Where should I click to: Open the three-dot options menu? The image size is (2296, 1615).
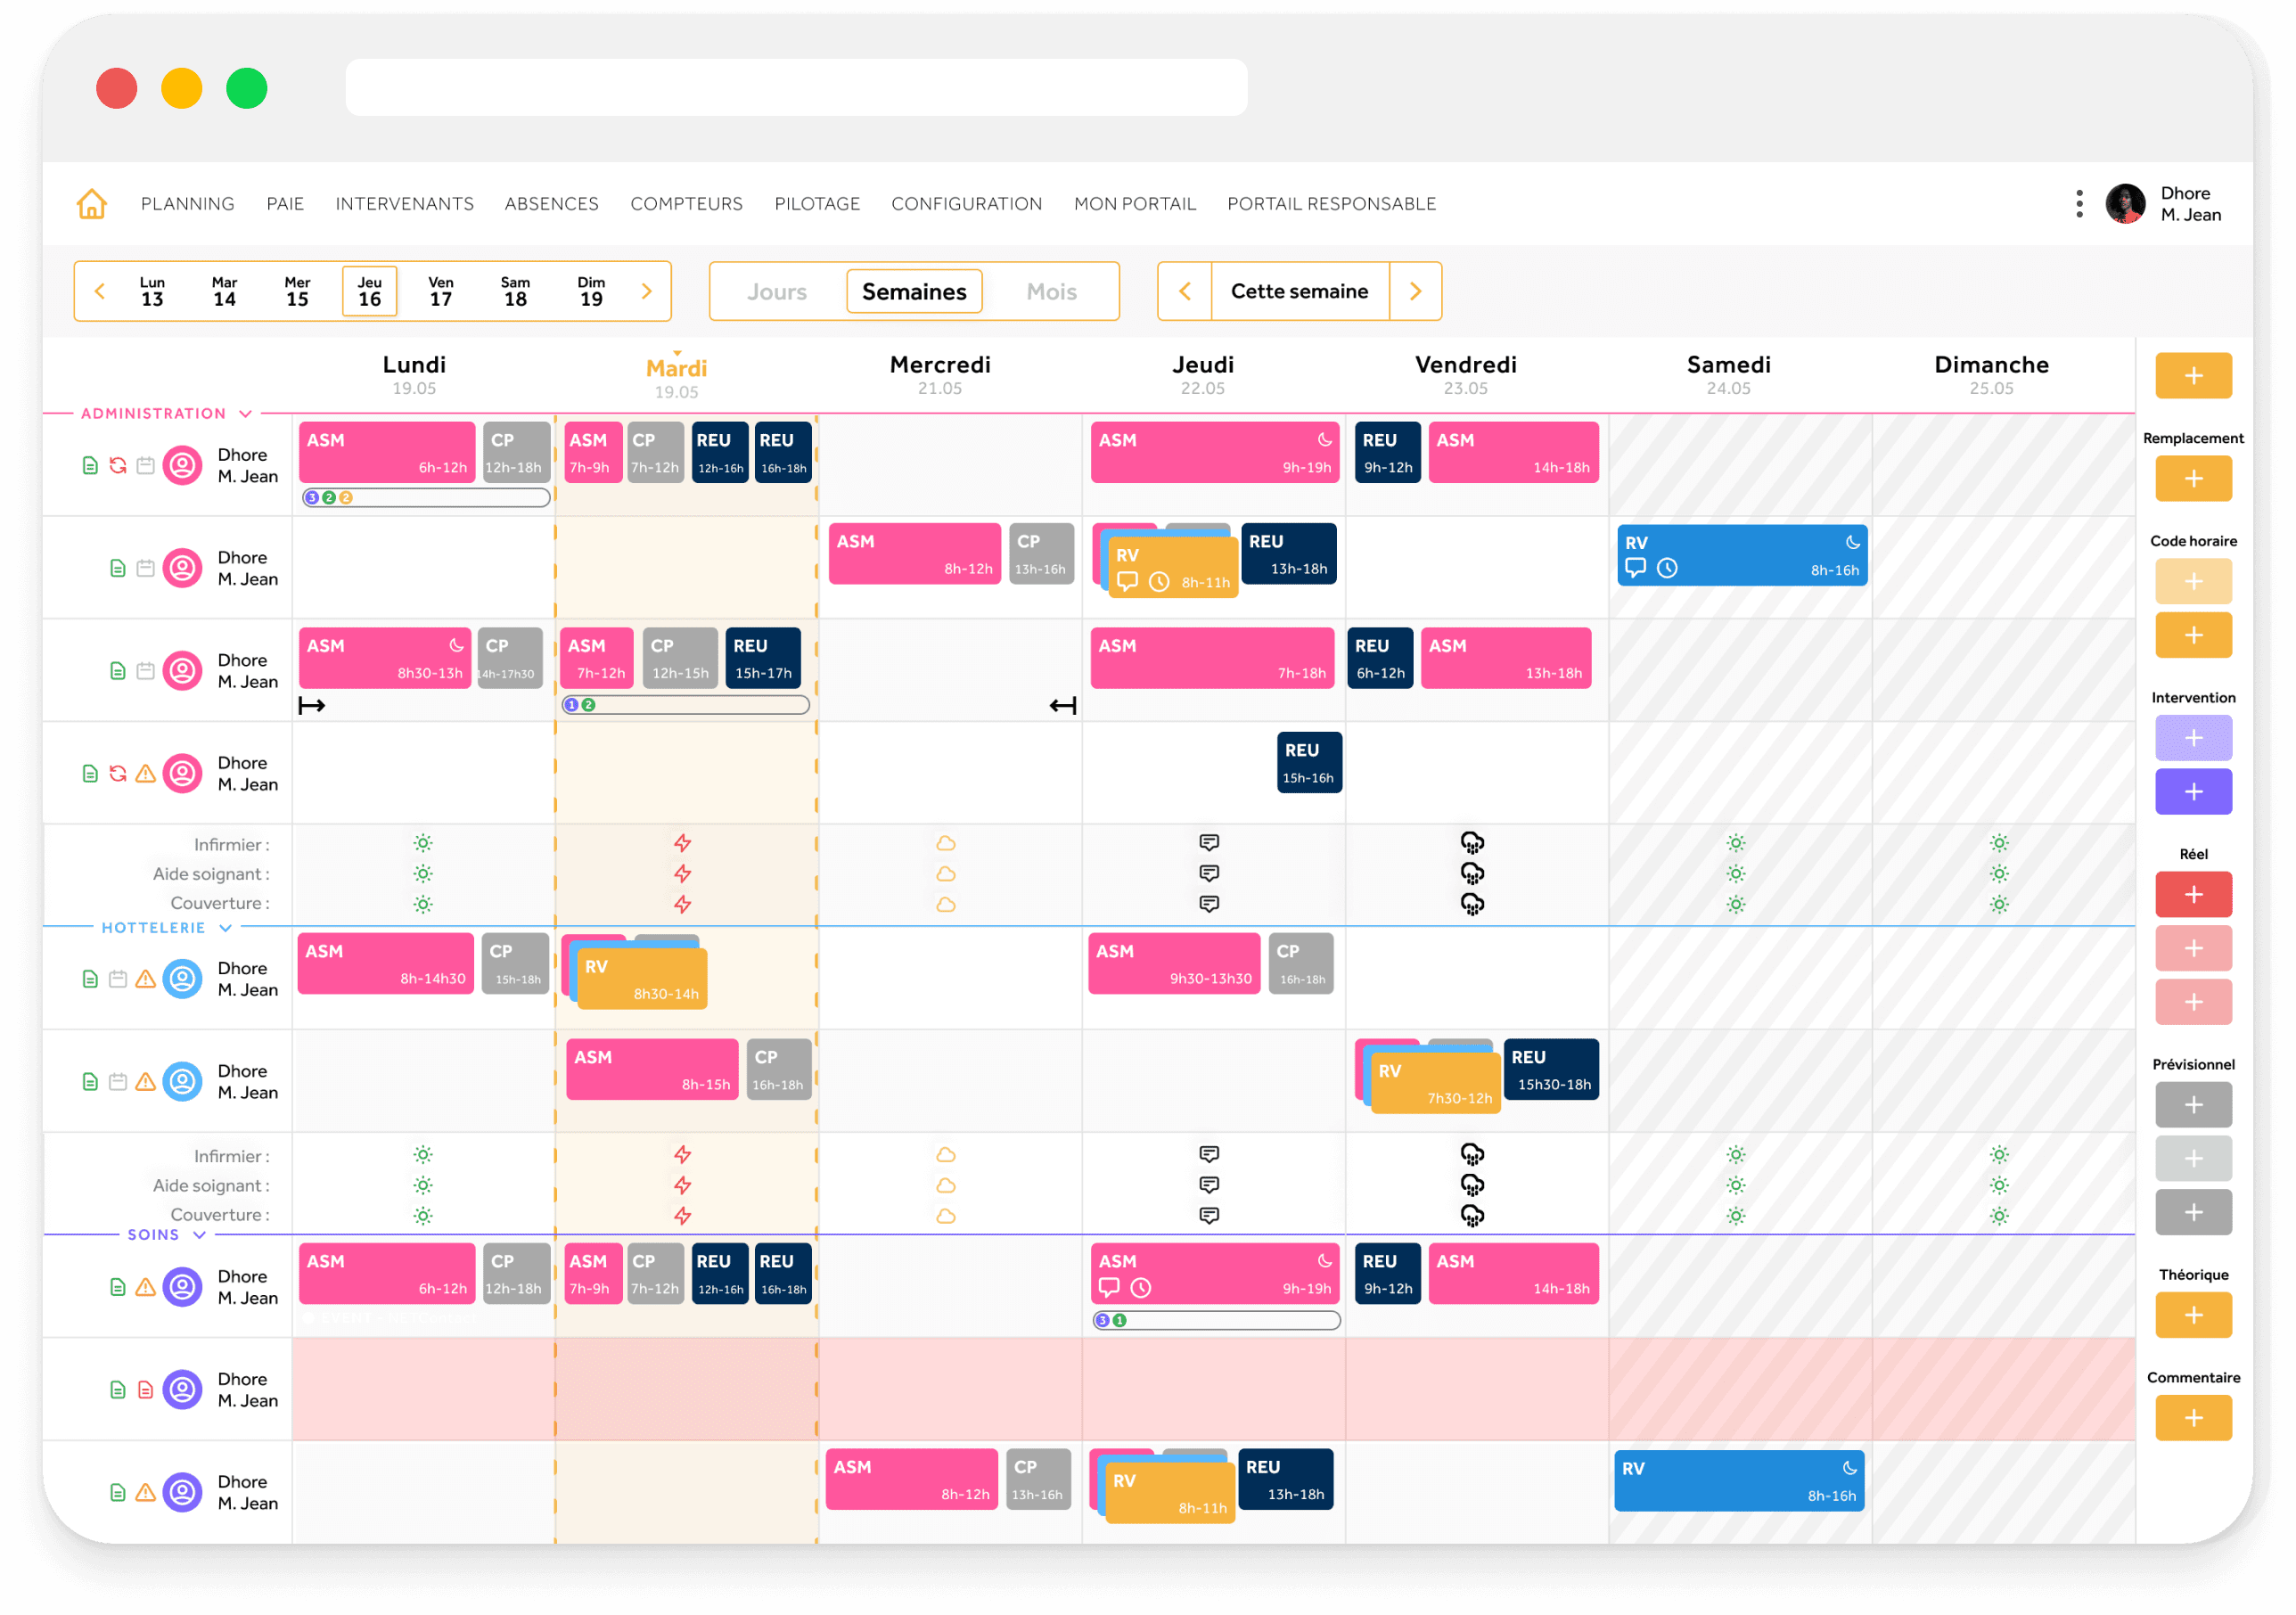click(x=2079, y=203)
